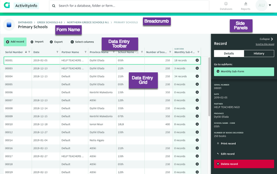Open subform arrow for record 00006
Viewport: 277px width, 174px height.
[x=197, y=92]
